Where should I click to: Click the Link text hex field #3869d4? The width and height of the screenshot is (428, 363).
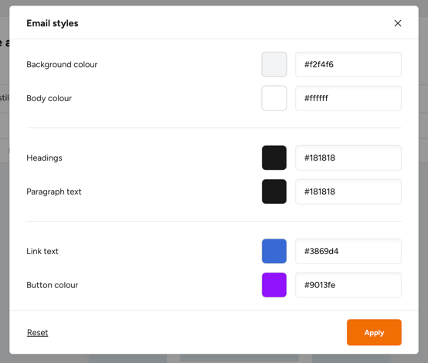[x=348, y=251]
